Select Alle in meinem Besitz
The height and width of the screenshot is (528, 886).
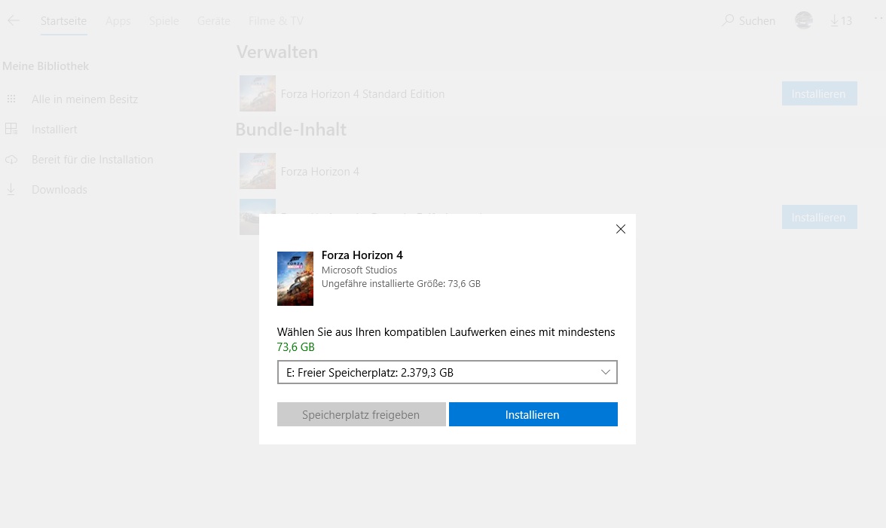pyautogui.click(x=84, y=99)
